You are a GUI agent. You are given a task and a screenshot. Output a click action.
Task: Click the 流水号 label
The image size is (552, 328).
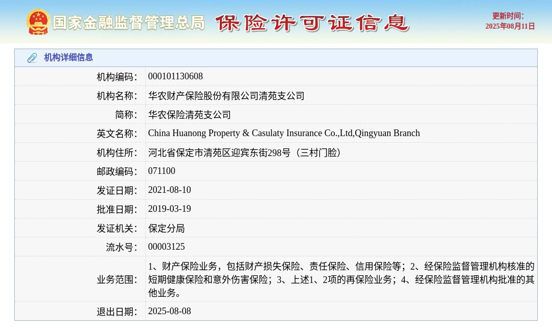[x=122, y=247]
